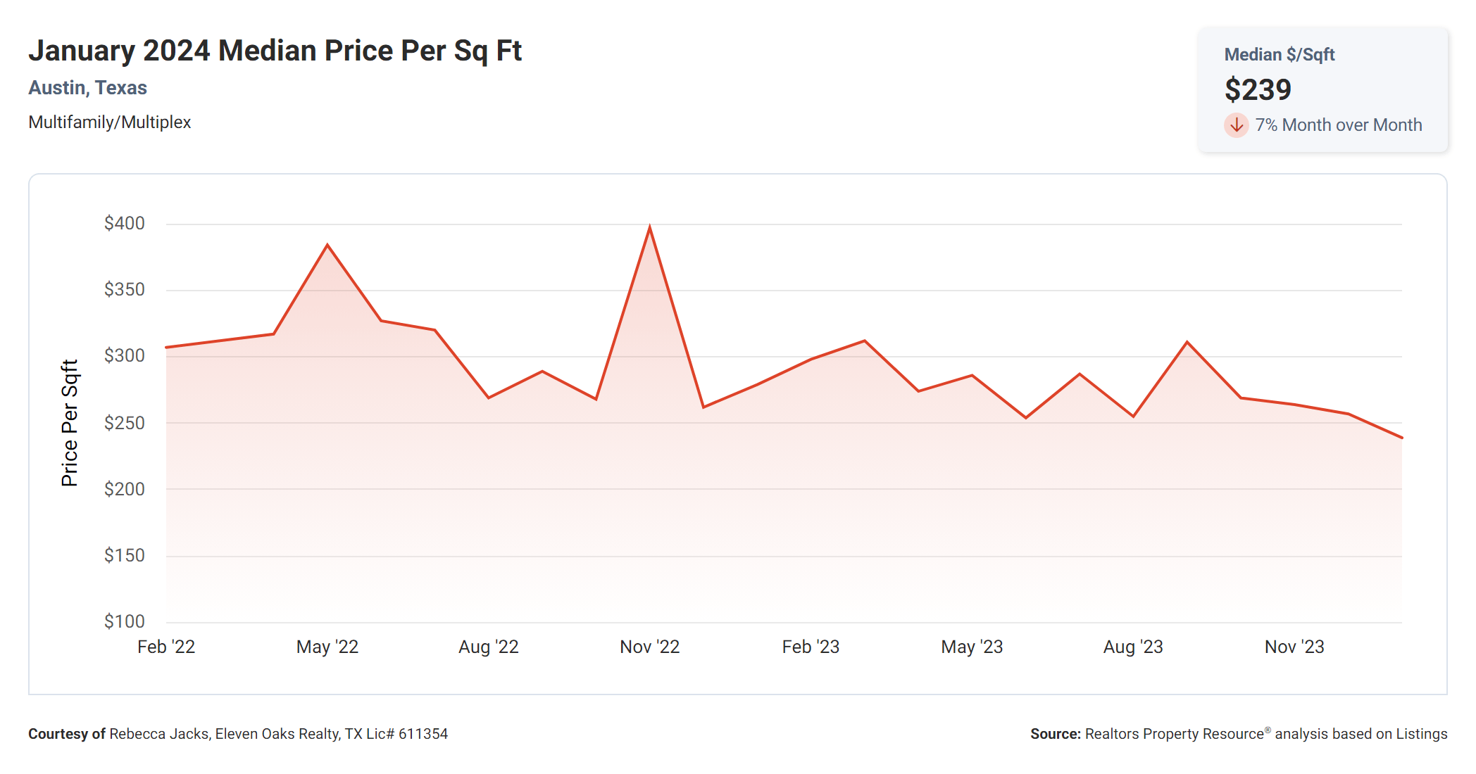Screen dimensions: 1476x774
Task: Click the 7% Month over Month text
Action: pyautogui.click(x=1338, y=125)
